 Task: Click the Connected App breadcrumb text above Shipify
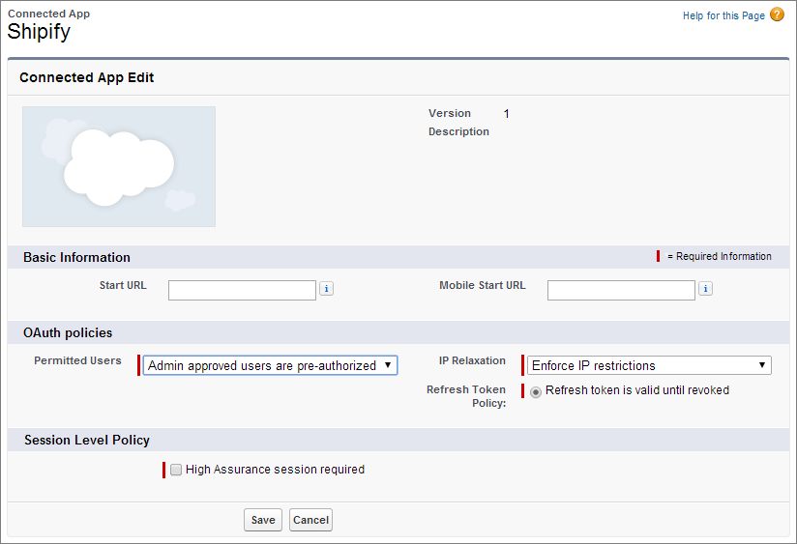48,14
